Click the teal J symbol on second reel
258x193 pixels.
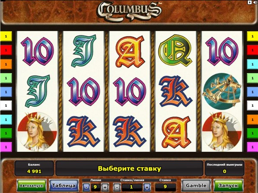[84, 51]
